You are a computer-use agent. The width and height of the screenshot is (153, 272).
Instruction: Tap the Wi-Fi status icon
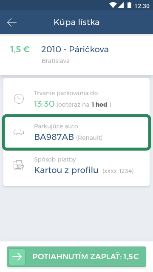pos(113,5)
